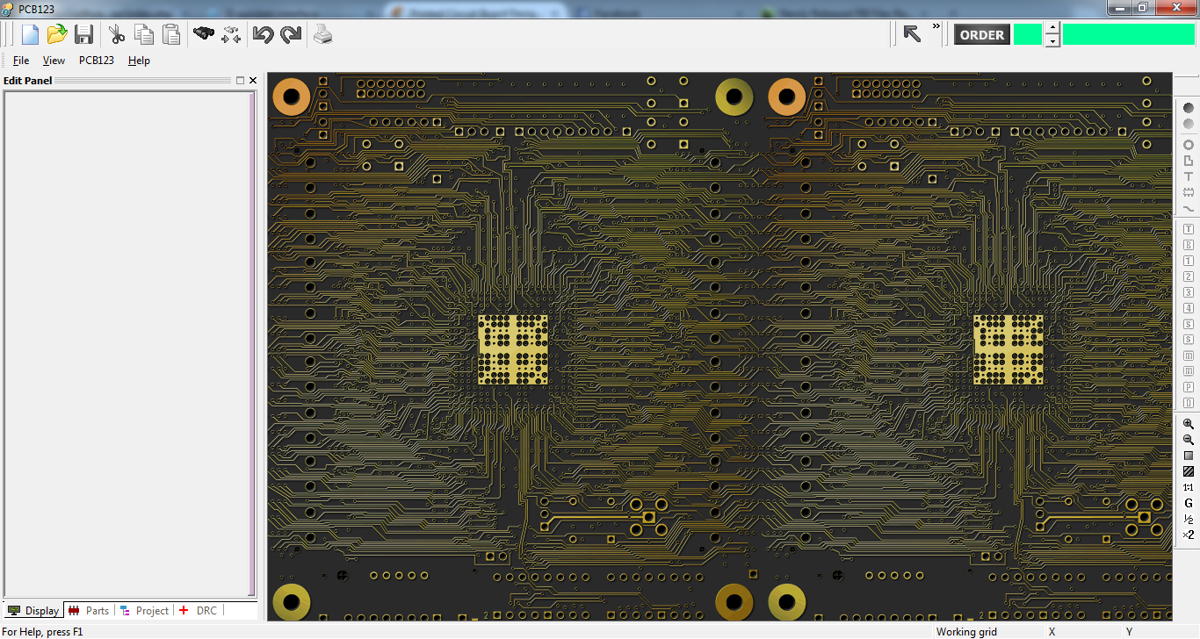Select the arrow pointer tool
This screenshot has height=639, width=1200.
pyautogui.click(x=912, y=33)
